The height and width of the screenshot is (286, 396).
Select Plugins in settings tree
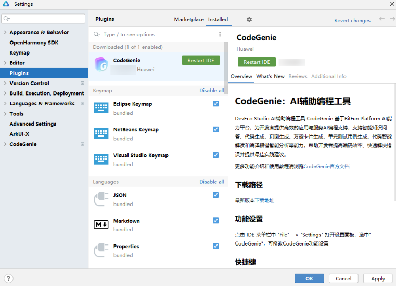[44, 73]
